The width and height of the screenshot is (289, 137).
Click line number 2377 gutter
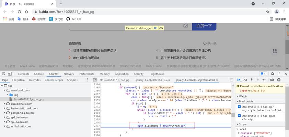pos(96,126)
